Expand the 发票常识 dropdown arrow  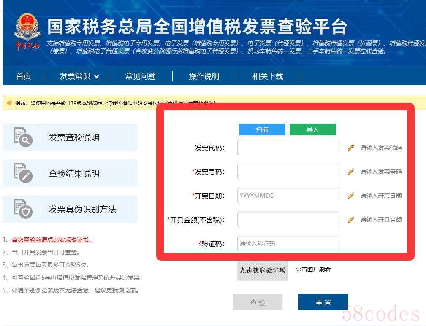96,77
